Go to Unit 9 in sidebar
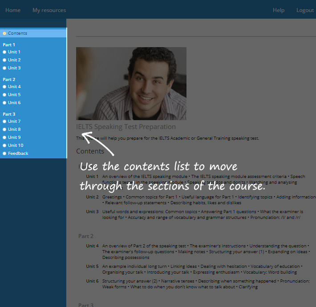The image size is (316, 307). click(14, 137)
